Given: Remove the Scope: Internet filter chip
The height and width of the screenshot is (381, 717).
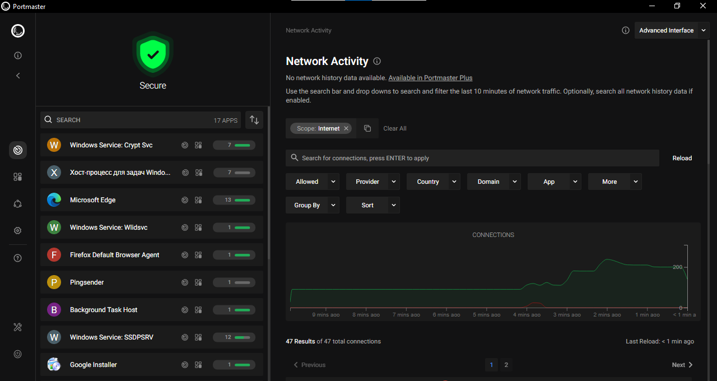Looking at the screenshot, I should (346, 128).
